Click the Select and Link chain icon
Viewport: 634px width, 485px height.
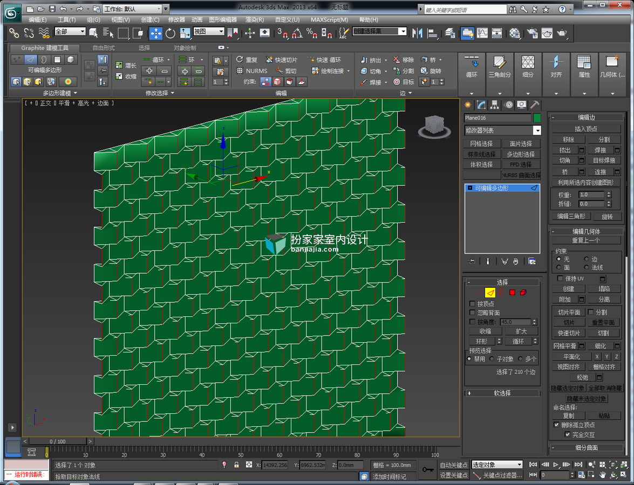[x=14, y=33]
